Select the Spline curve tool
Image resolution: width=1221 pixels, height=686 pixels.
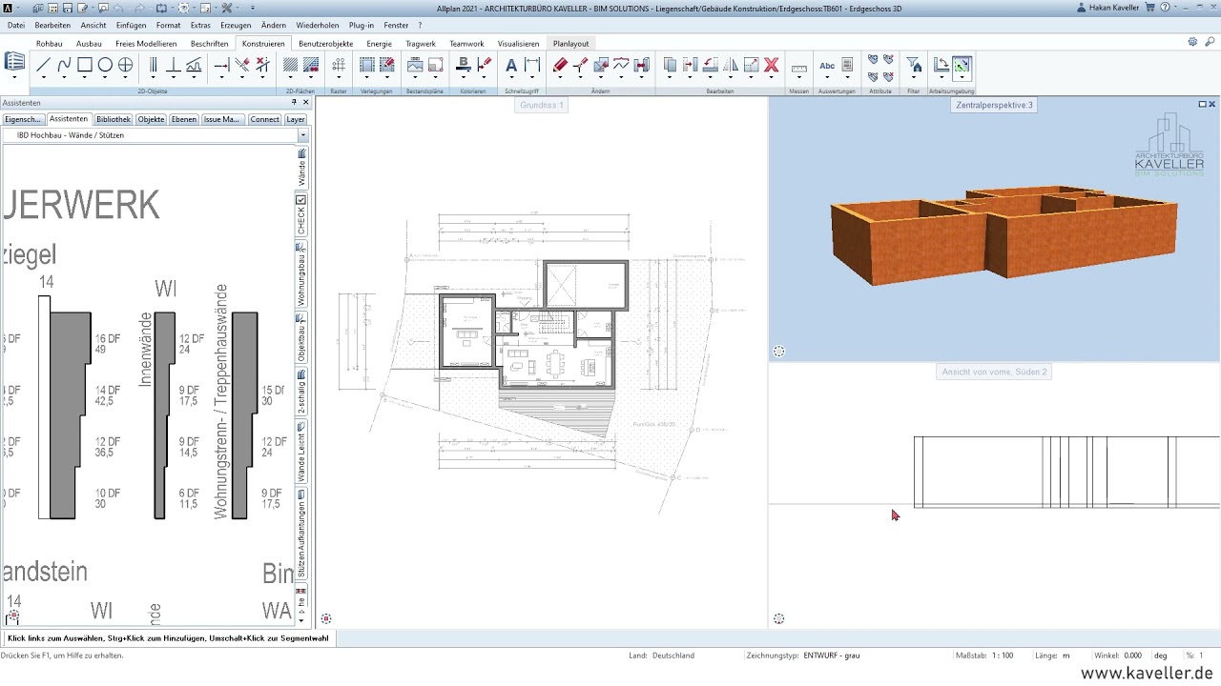tap(64, 65)
